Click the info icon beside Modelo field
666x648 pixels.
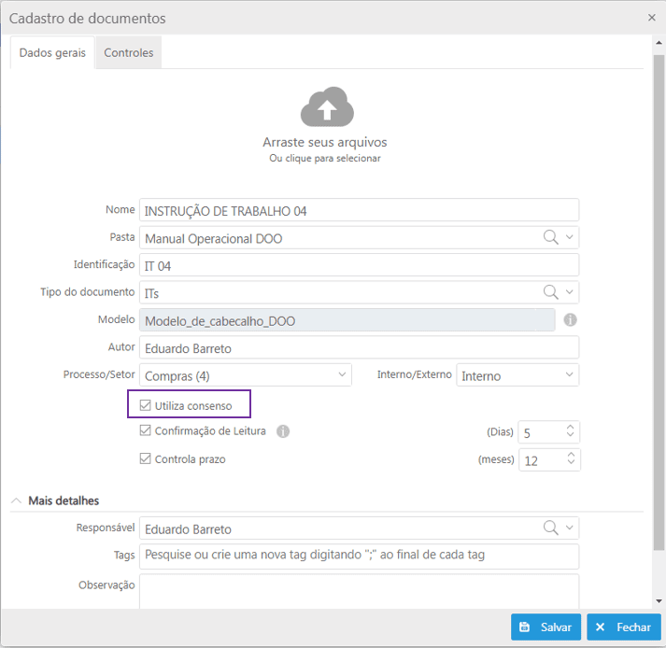coord(570,320)
